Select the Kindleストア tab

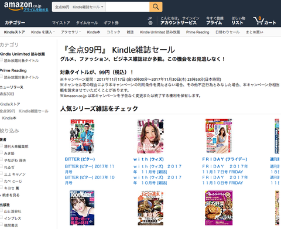point(14,32)
